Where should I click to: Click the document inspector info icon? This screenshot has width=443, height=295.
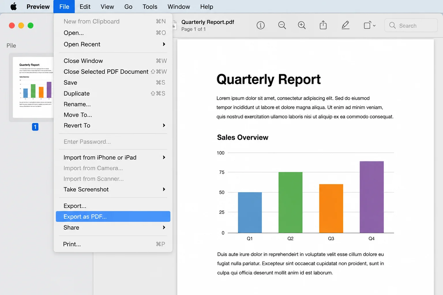point(260,25)
